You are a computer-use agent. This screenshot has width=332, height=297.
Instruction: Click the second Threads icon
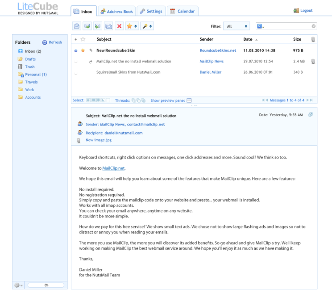pos(138,100)
